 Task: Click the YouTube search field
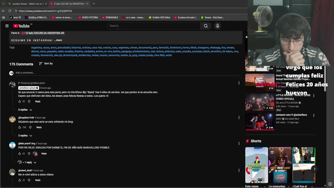pyautogui.click(x=153, y=26)
